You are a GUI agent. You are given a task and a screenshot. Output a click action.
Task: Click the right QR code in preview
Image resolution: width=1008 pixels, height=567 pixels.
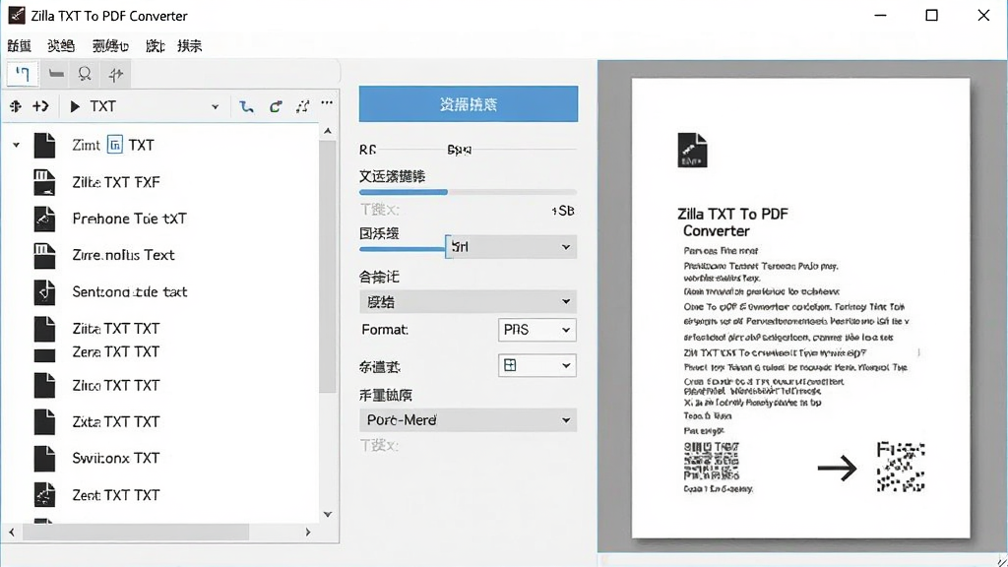click(x=901, y=467)
